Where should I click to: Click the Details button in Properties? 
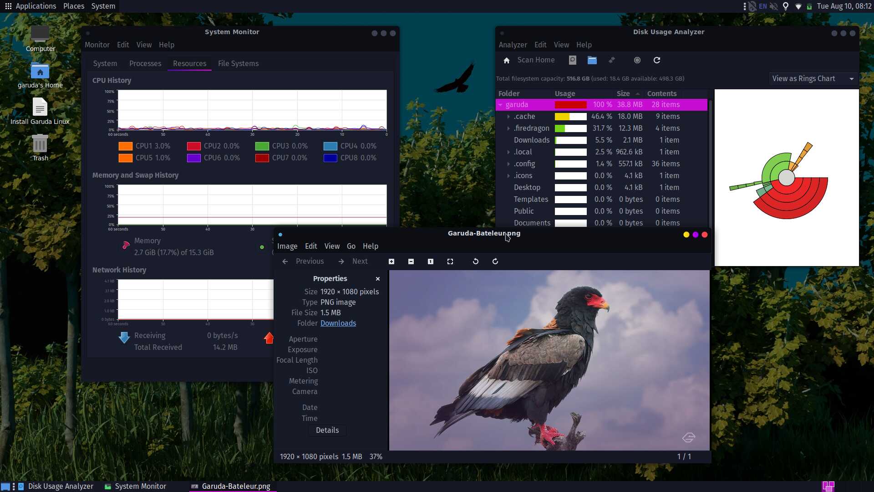click(327, 430)
